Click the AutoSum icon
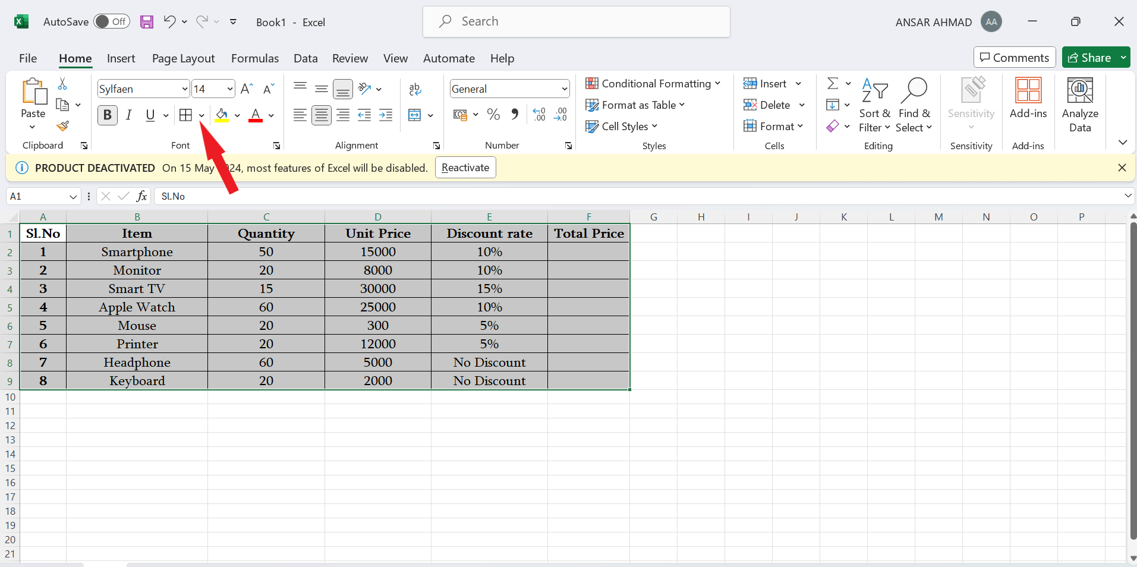The height and width of the screenshot is (567, 1137). point(834,83)
